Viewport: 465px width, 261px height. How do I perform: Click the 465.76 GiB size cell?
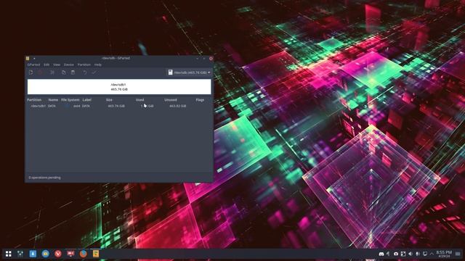click(x=116, y=106)
